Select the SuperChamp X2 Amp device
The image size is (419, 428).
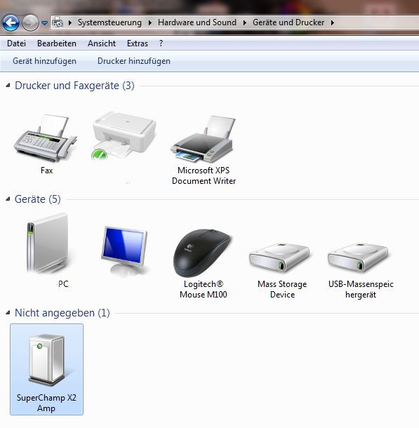tap(47, 369)
